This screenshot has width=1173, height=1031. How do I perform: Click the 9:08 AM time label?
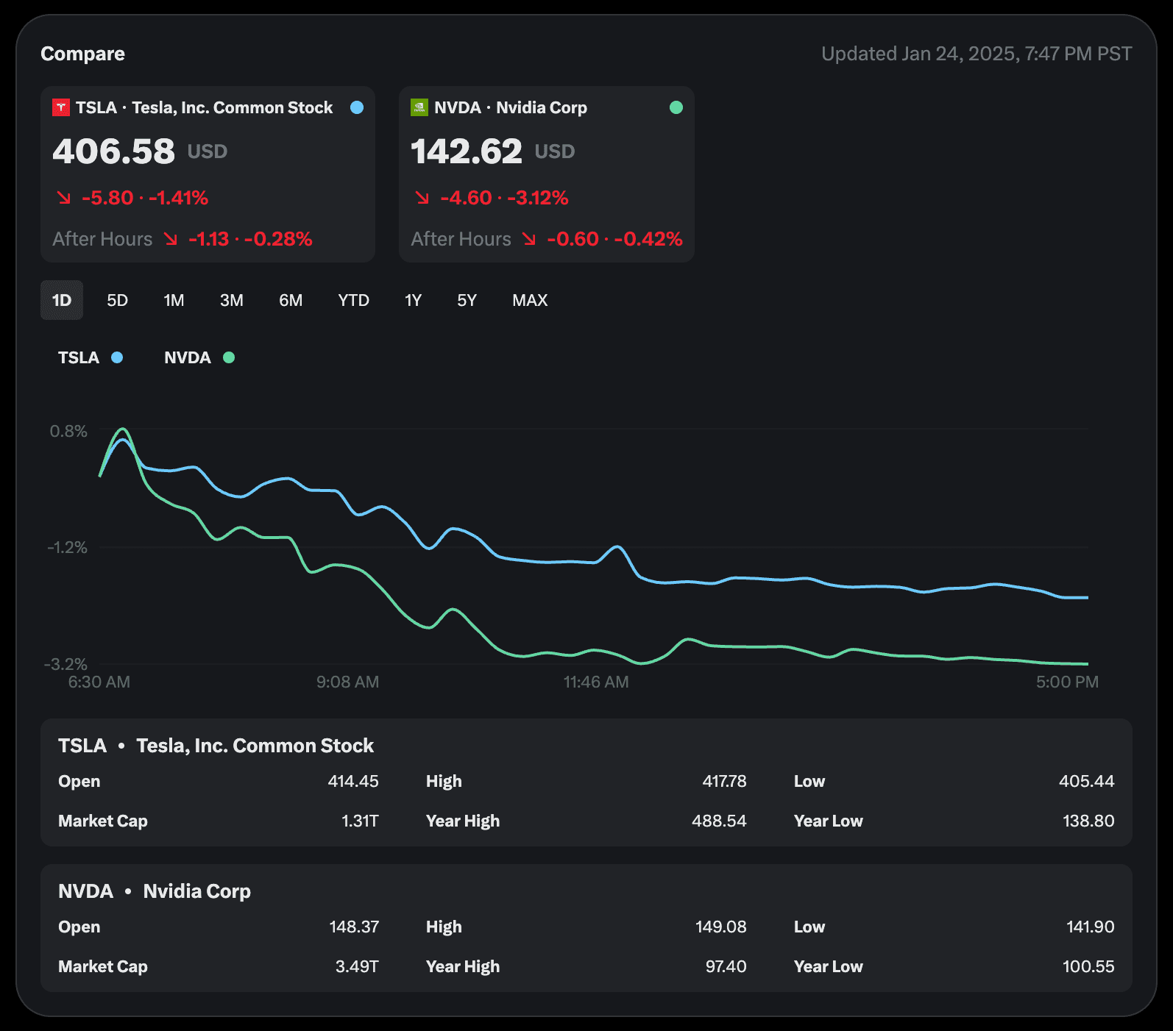click(x=348, y=682)
